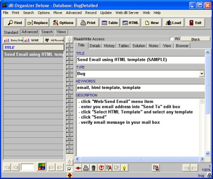The width and height of the screenshot is (213, 179).
Task: Generate HTML via toolbar button
Action: pos(131,23)
